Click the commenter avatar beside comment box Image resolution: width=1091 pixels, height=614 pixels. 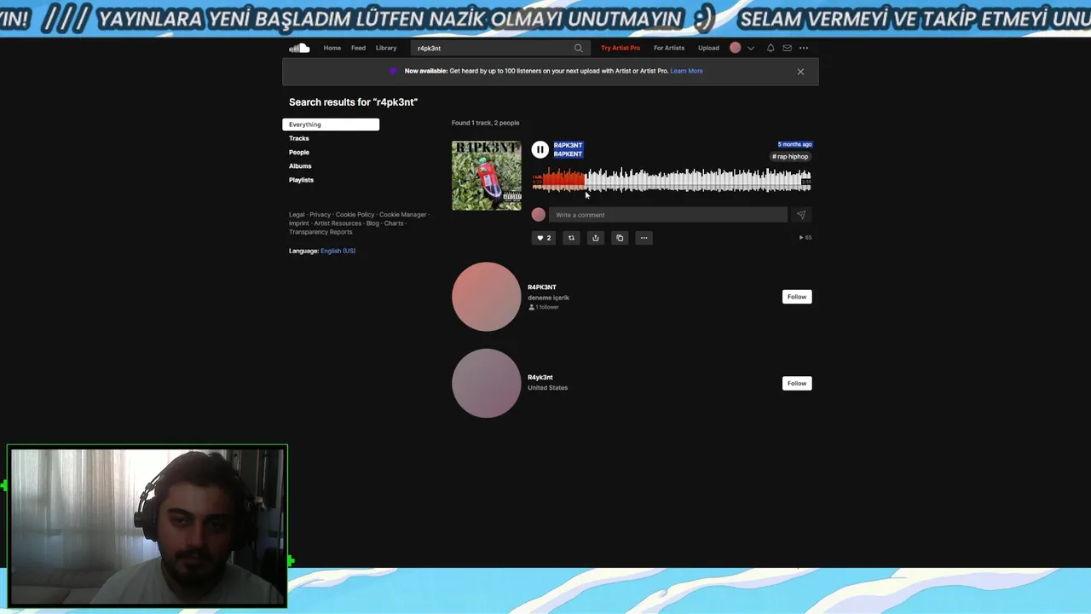coord(539,215)
